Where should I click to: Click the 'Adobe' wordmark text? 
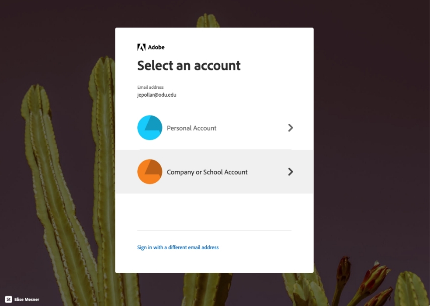click(156, 47)
